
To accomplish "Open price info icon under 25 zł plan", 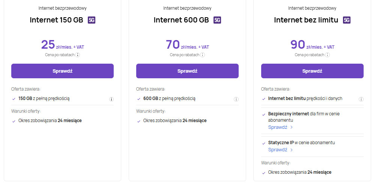I will [78, 55].
